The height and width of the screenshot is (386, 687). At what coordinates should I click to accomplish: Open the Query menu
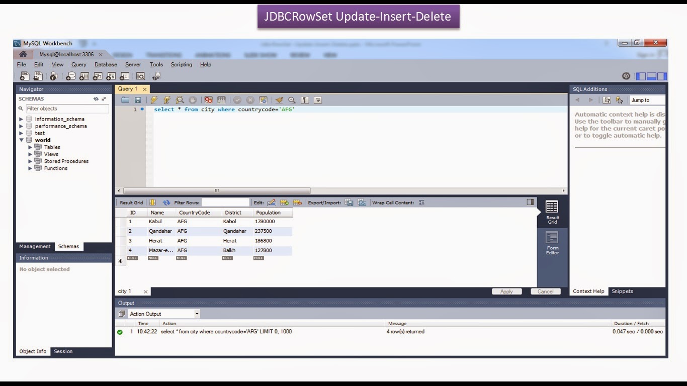[79, 64]
